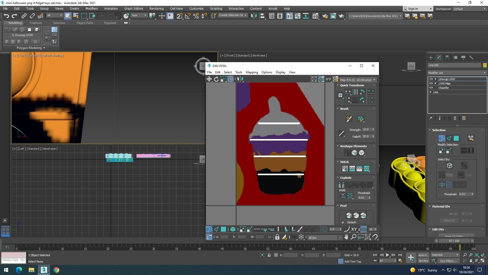Select the Angle Snap toggle icon
Viewport: 488px width, 275px height.
(x=188, y=16)
